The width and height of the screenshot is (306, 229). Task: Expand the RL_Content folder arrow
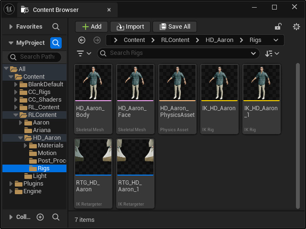pyautogui.click(x=16, y=107)
